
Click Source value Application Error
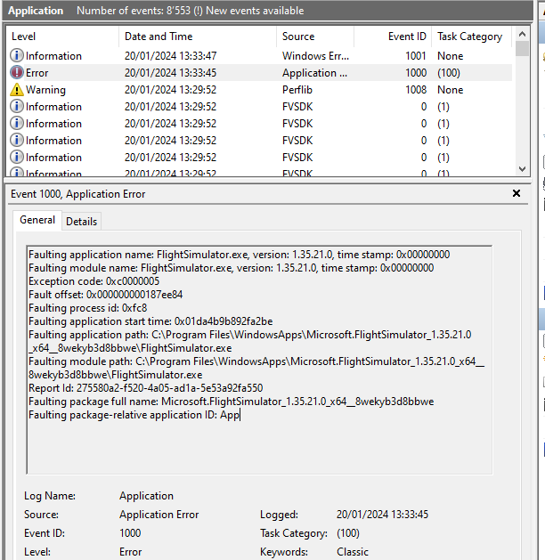click(x=159, y=515)
